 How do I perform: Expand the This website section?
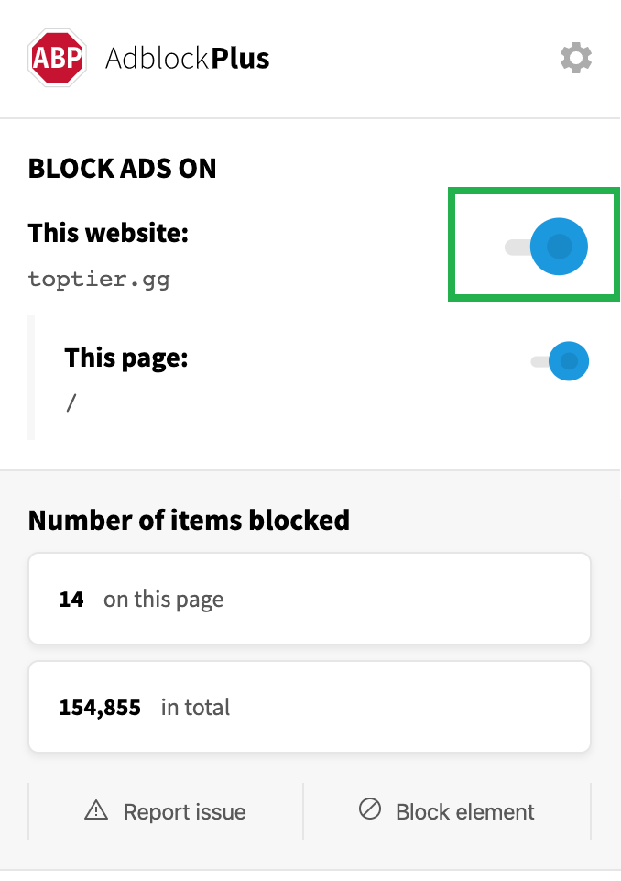108,233
